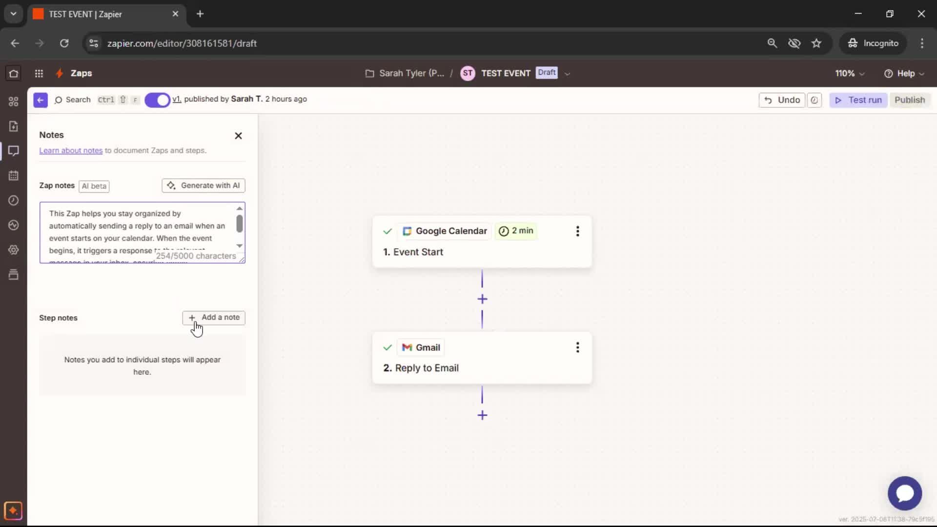Go back in browser history
937x527 pixels.
tap(15, 43)
